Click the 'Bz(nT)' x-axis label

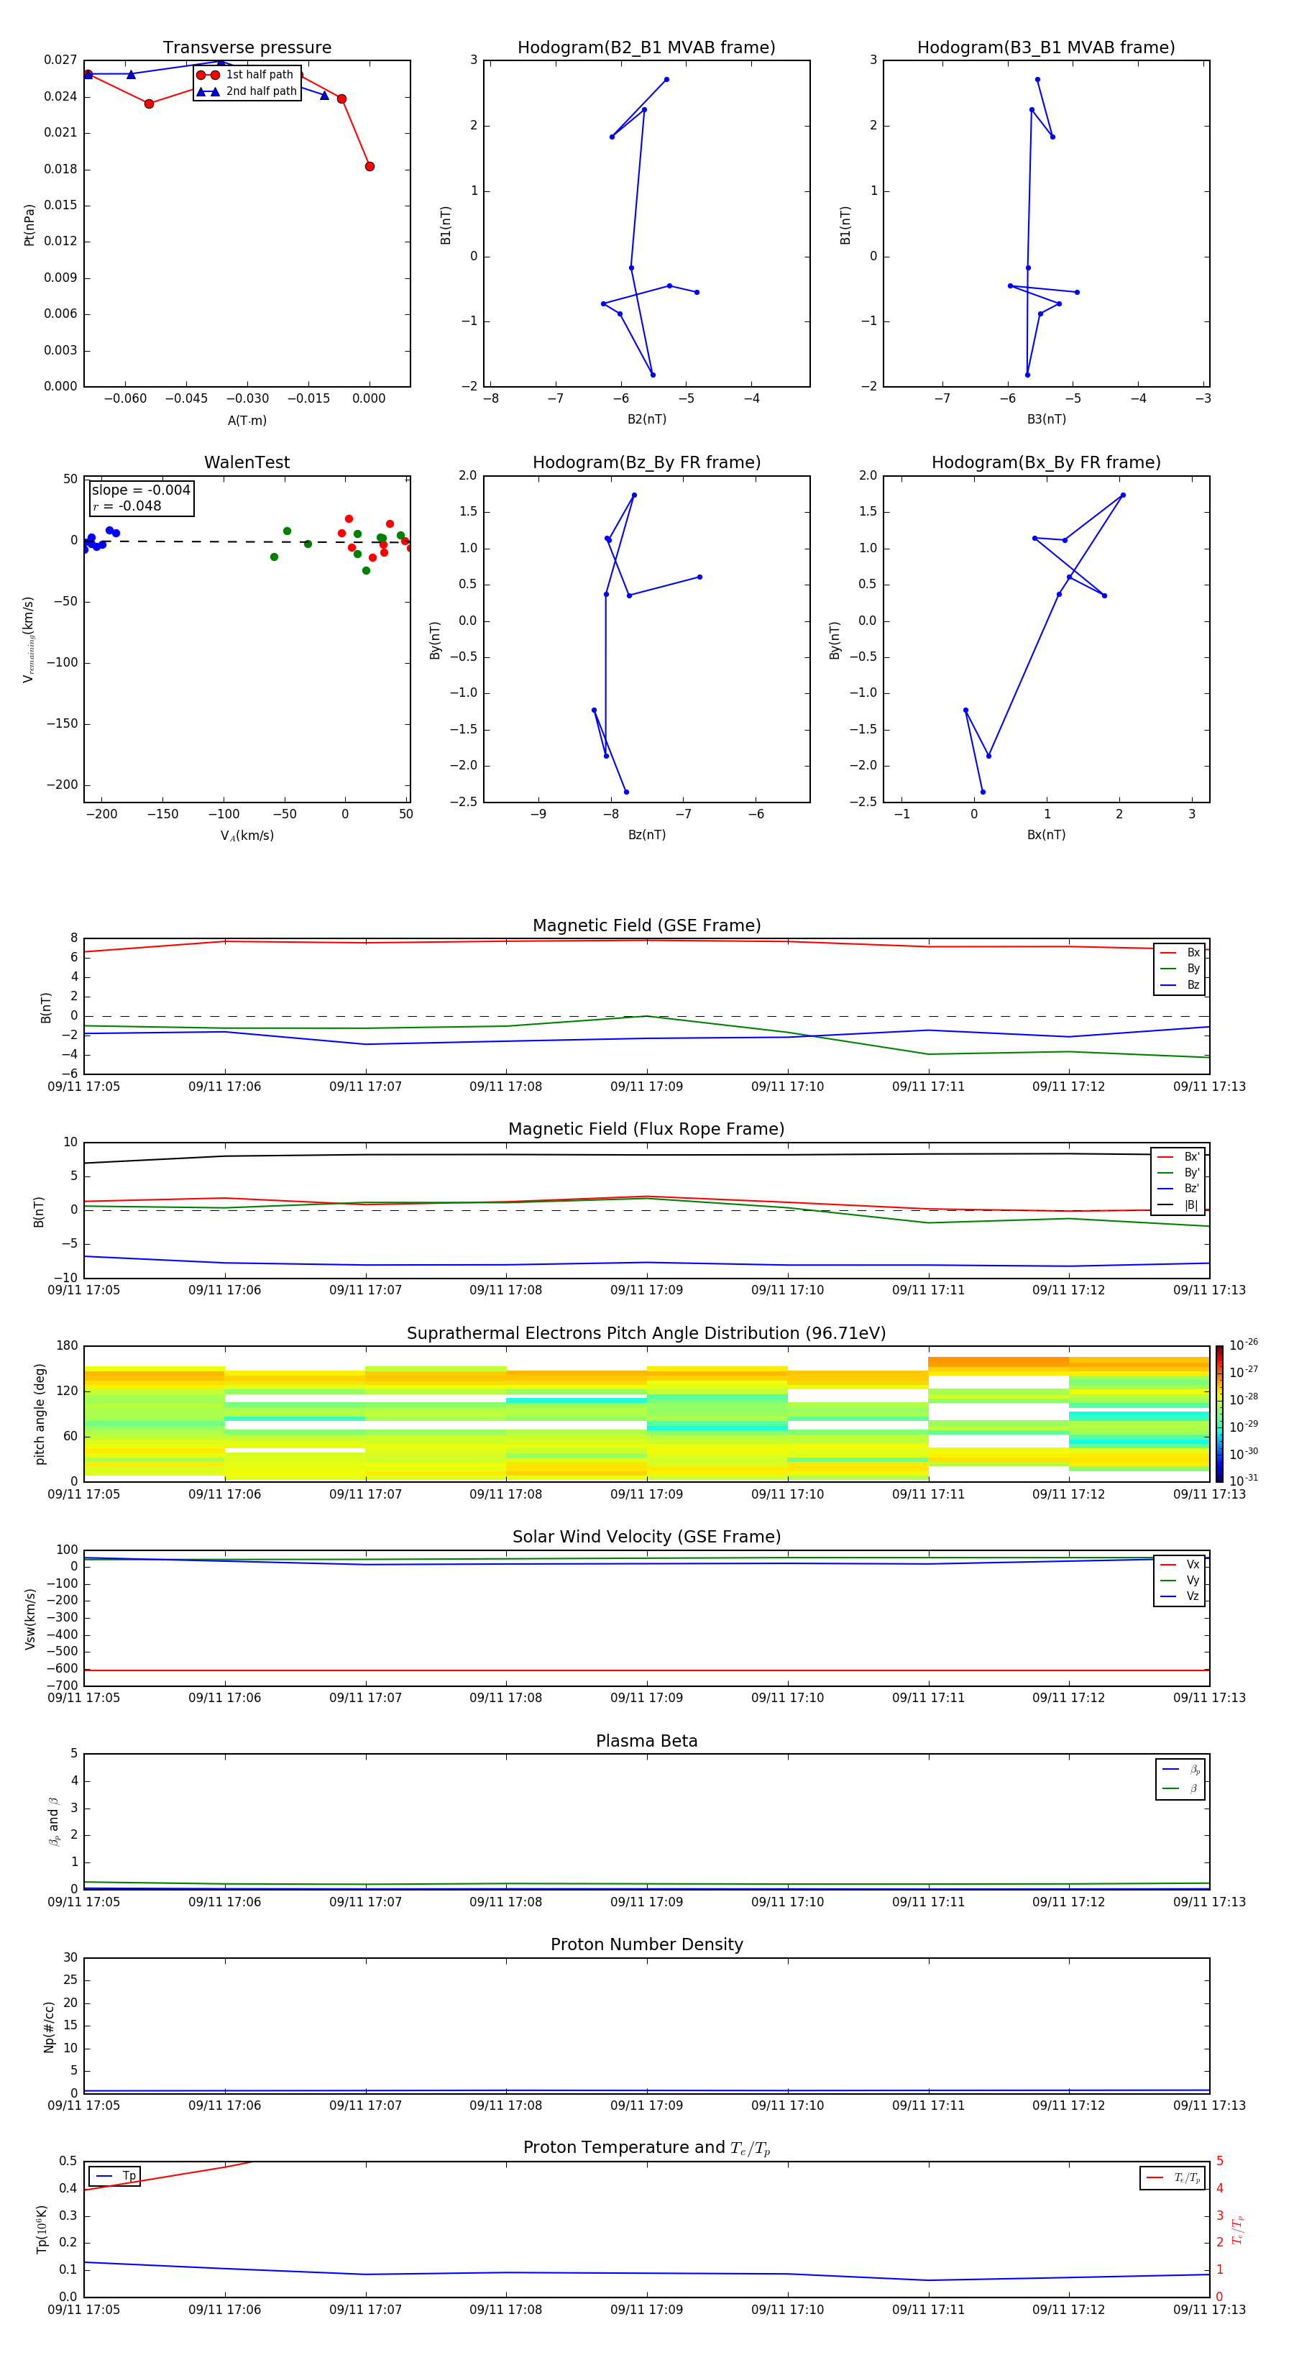coord(646,835)
